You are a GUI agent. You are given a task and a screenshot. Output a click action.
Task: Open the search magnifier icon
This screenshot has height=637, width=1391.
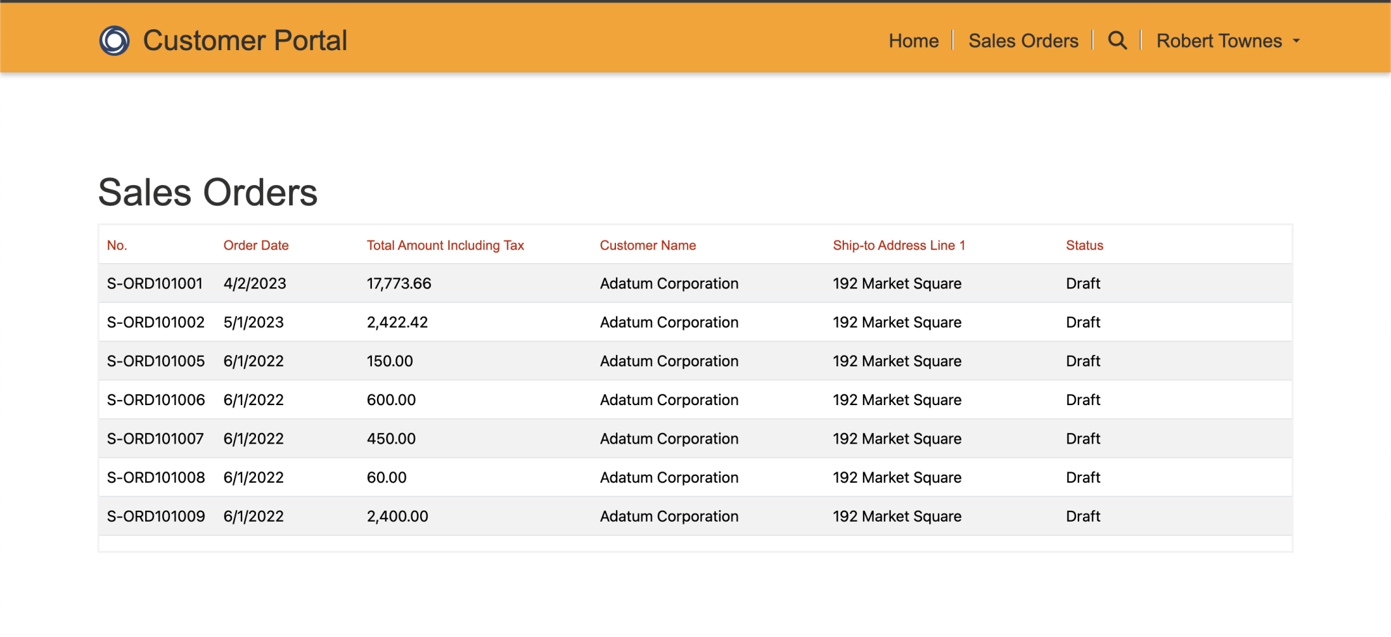point(1117,40)
